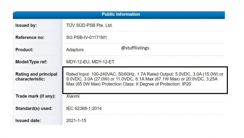Image resolution: width=244 pixels, height=138 pixels.
Task: Select the Issued by label
Action: (x=26, y=26)
